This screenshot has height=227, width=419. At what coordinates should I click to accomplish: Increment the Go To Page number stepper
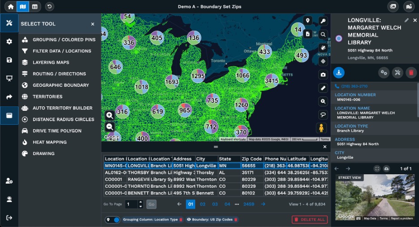click(x=141, y=202)
